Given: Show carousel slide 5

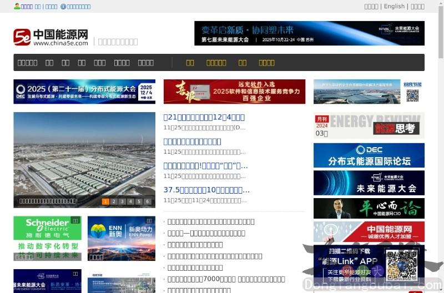Looking at the screenshot, I should (139, 201).
